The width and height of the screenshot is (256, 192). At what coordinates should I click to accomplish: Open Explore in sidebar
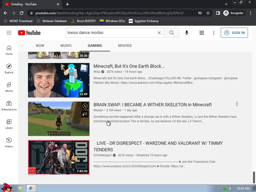[9, 68]
